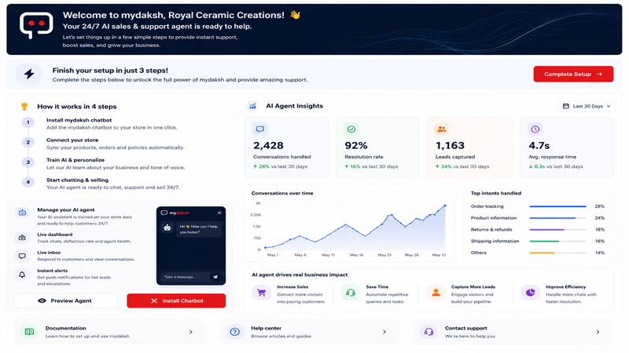Screen dimensions: 629x353
Task: Open the Contact support link
Action: tap(513, 332)
